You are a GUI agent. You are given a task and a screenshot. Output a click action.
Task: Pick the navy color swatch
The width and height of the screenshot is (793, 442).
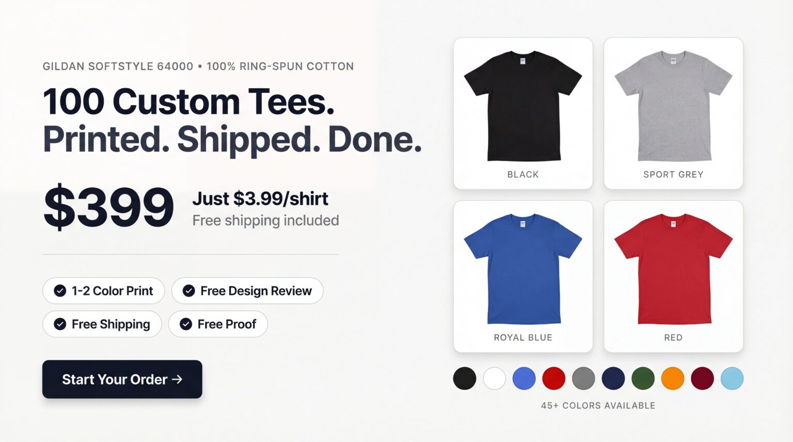click(x=613, y=379)
